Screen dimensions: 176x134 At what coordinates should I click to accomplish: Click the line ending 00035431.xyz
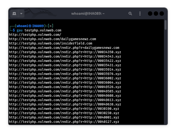pos(65,65)
